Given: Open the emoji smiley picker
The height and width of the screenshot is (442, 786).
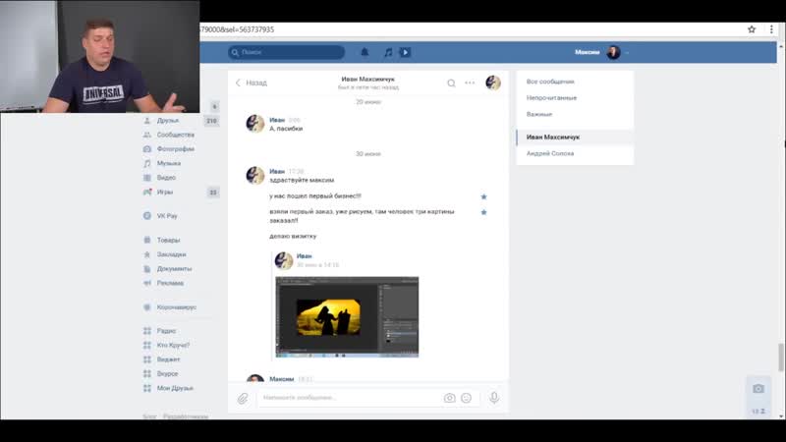Looking at the screenshot, I should [x=466, y=398].
